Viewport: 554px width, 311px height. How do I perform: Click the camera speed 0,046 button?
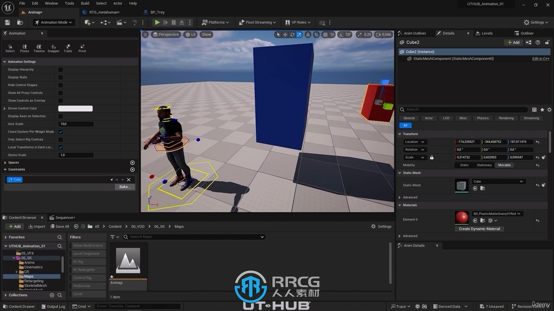click(x=383, y=35)
